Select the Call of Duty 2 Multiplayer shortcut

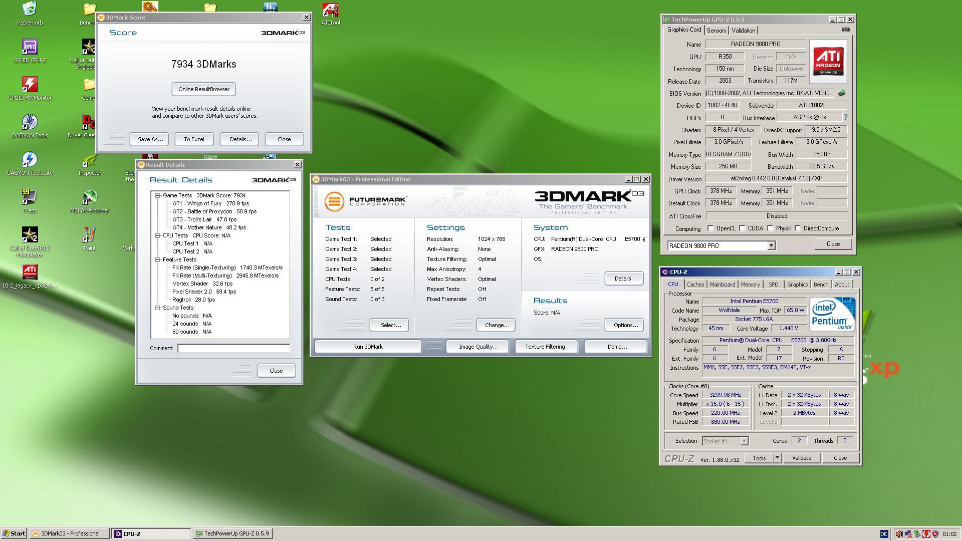[x=30, y=241]
